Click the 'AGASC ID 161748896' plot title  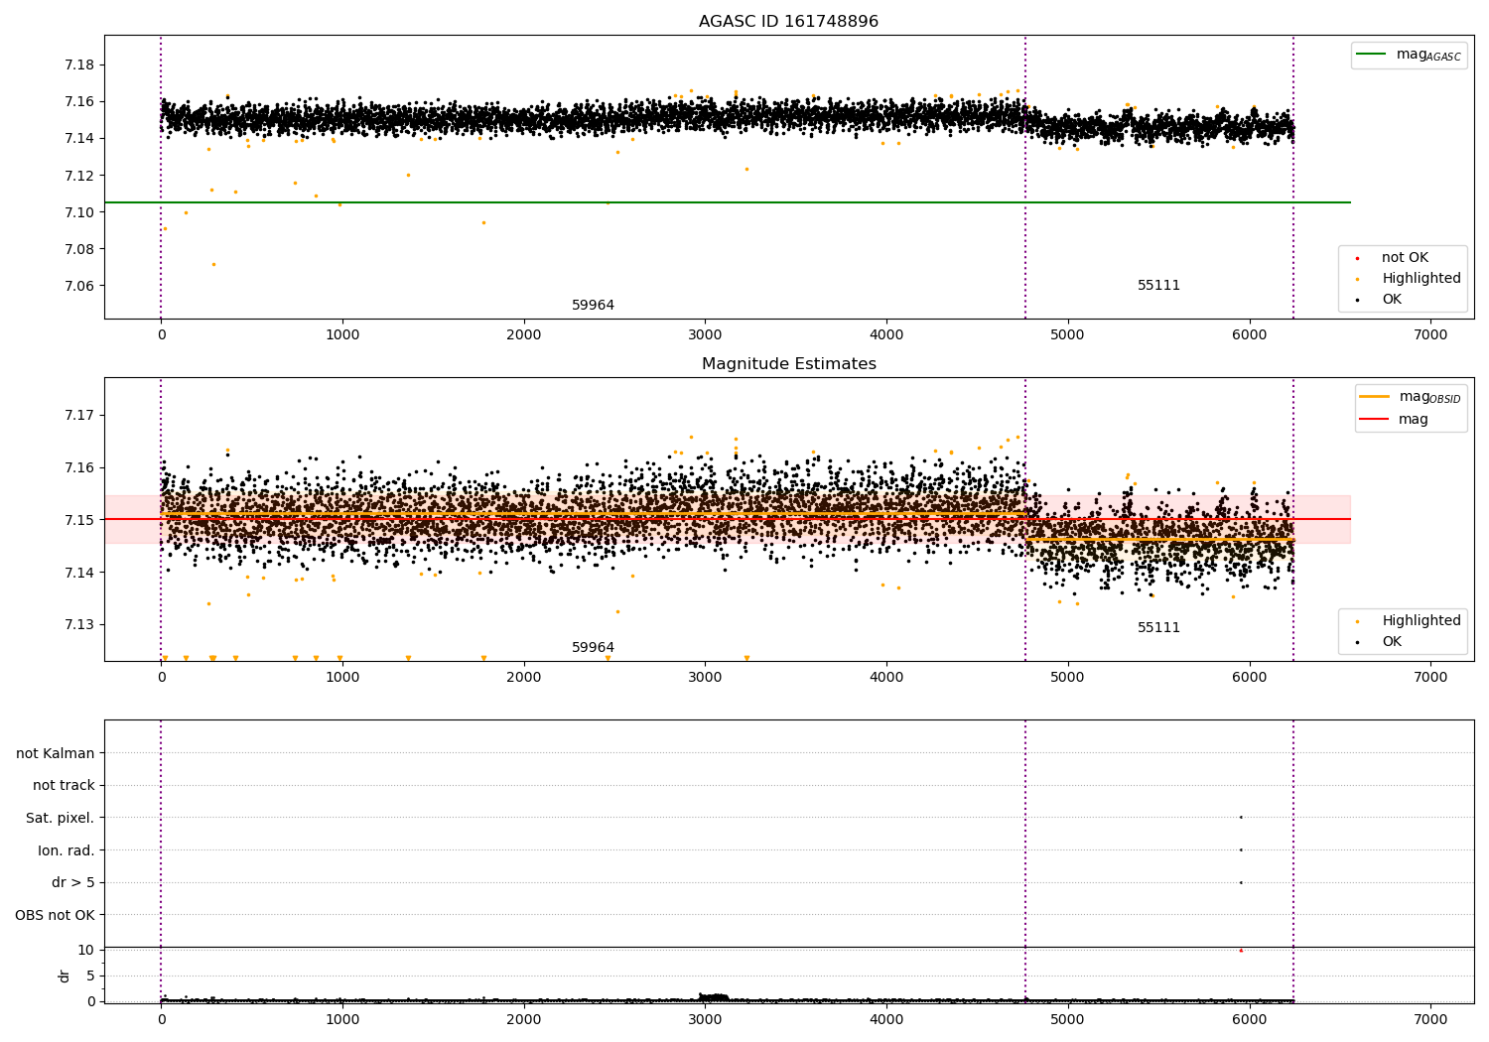click(x=788, y=22)
